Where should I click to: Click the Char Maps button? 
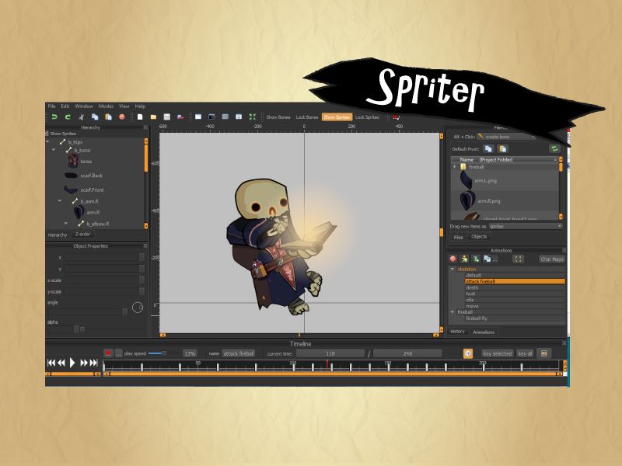[552, 259]
